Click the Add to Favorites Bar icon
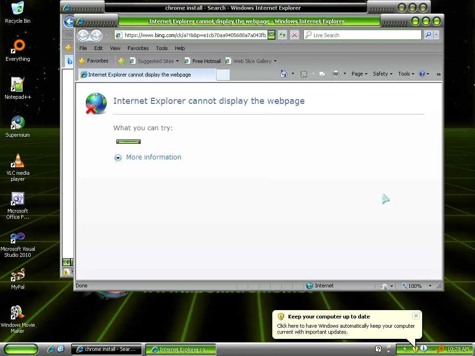 pos(122,61)
